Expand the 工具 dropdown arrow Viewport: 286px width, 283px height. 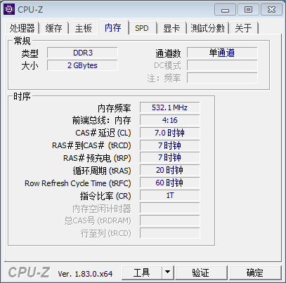[168, 272]
